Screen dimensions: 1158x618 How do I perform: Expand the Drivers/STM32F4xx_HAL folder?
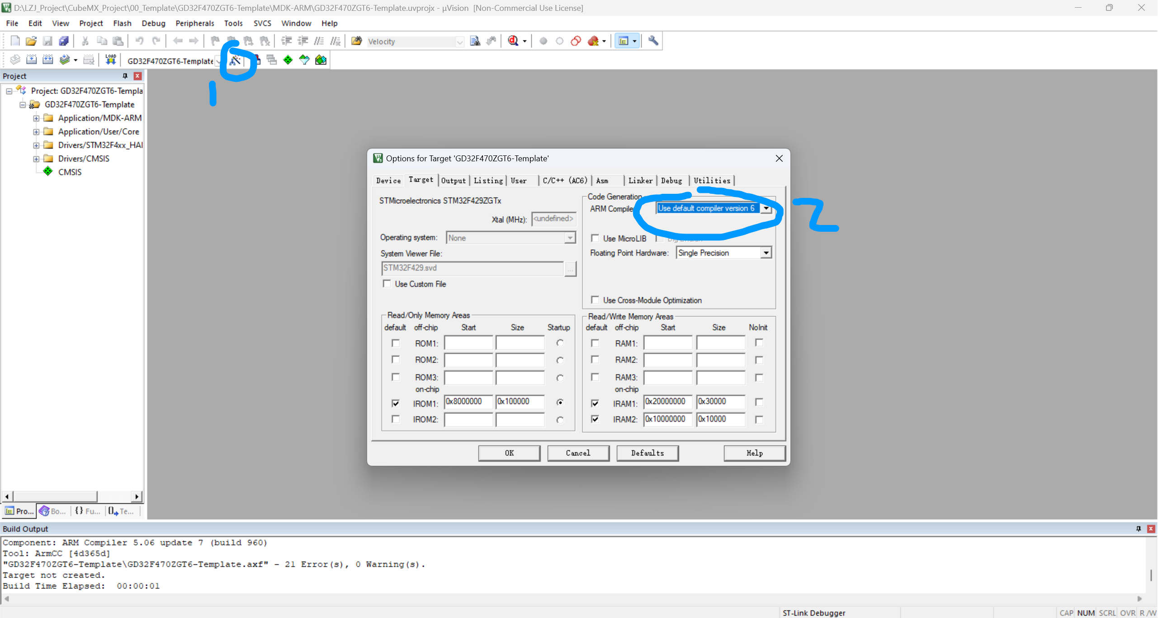tap(36, 145)
